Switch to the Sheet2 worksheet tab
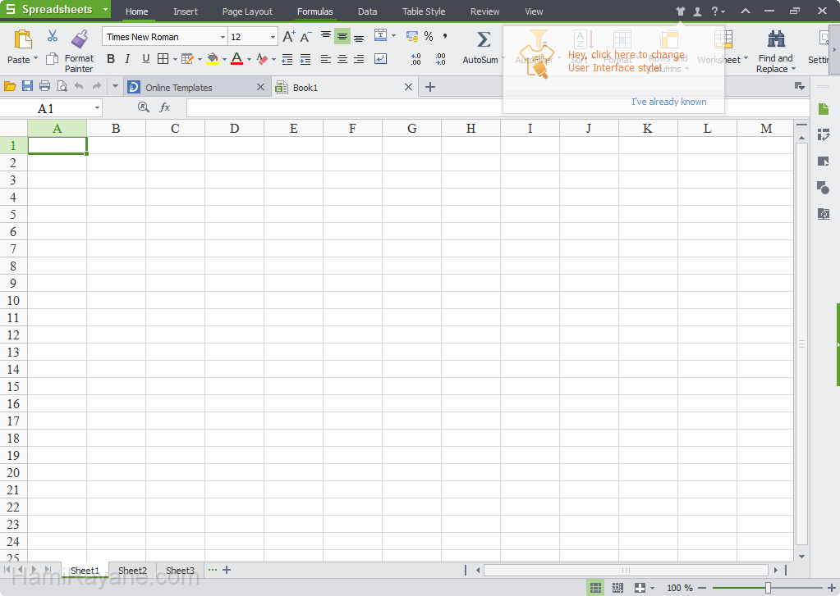 coord(132,571)
